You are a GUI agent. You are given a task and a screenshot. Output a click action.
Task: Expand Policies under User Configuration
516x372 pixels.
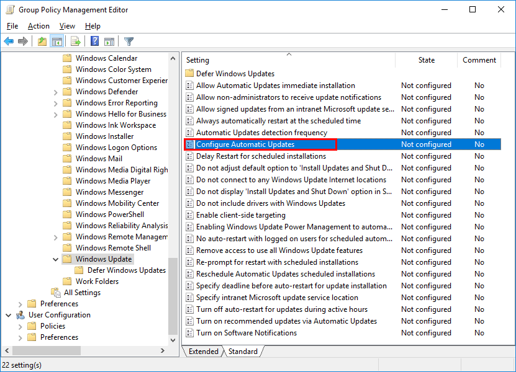point(20,327)
